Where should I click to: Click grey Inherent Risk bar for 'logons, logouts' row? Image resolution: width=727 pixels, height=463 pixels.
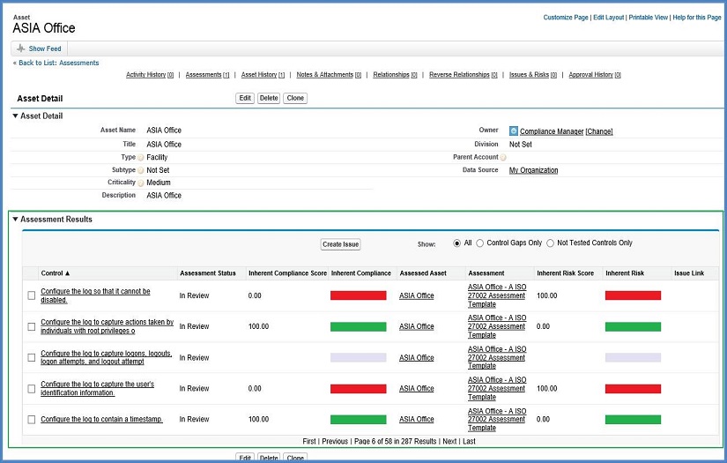[x=633, y=358]
